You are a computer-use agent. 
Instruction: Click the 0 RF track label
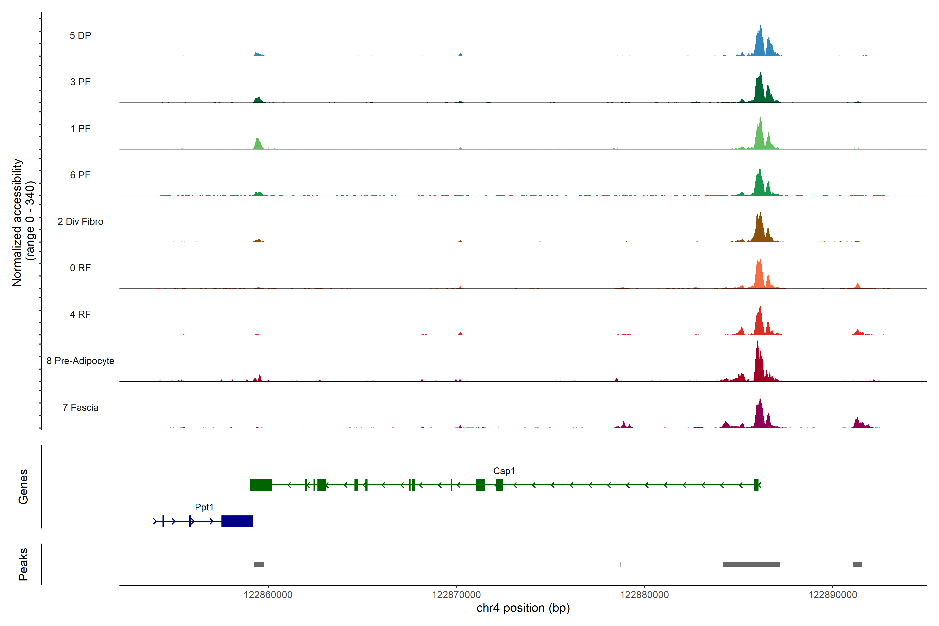pos(80,268)
